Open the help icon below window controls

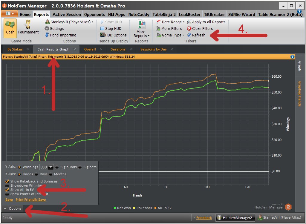coord(299,11)
